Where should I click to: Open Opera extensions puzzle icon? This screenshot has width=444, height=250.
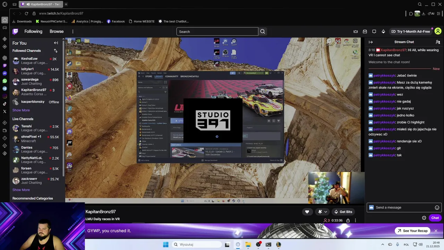click(x=411, y=14)
